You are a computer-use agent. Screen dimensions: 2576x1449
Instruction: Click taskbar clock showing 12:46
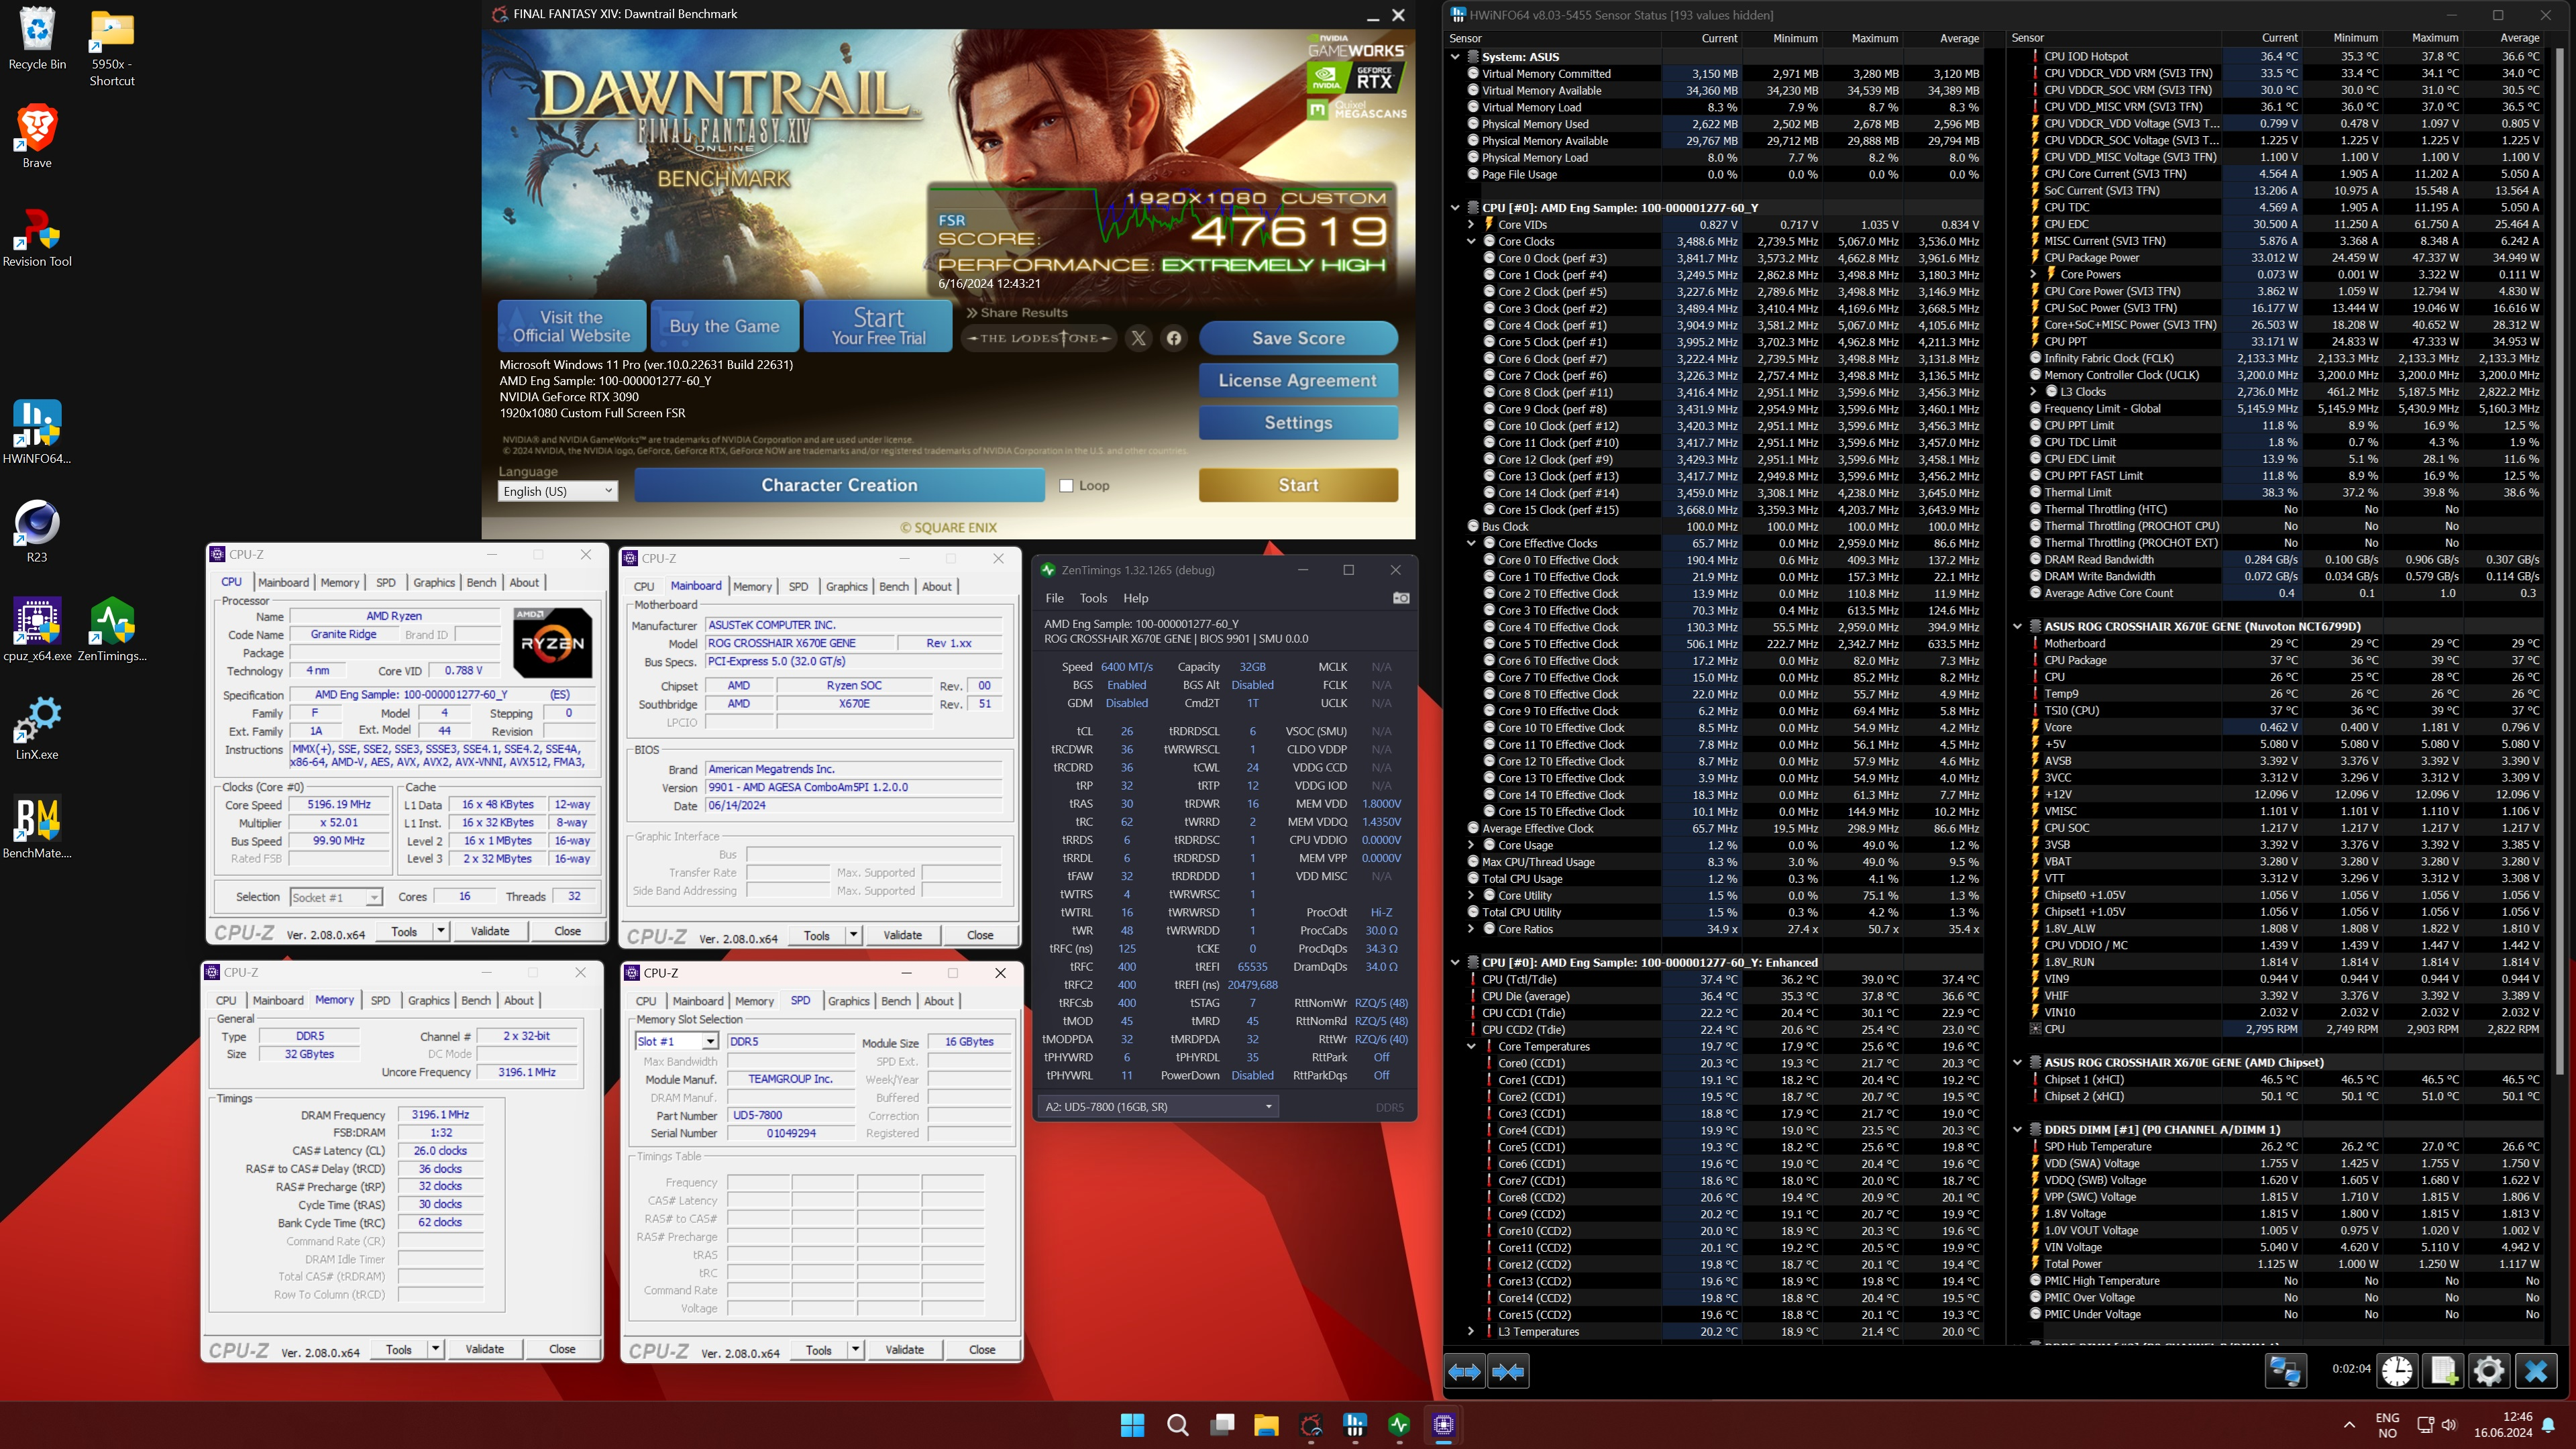point(2503,1425)
